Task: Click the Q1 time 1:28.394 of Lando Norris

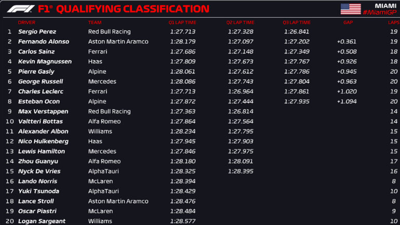Action: (x=183, y=181)
